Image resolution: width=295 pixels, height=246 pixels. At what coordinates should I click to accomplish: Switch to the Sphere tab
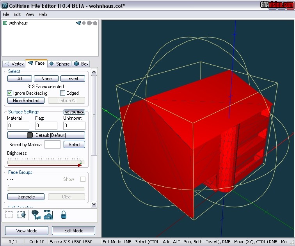coord(59,64)
